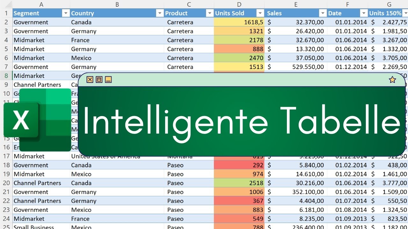
Task: Click the star icon on the green banner
Action: tap(392, 80)
